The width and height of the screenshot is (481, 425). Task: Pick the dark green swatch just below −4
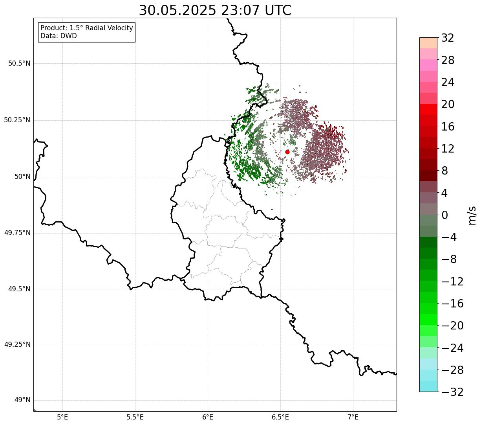[428, 242]
